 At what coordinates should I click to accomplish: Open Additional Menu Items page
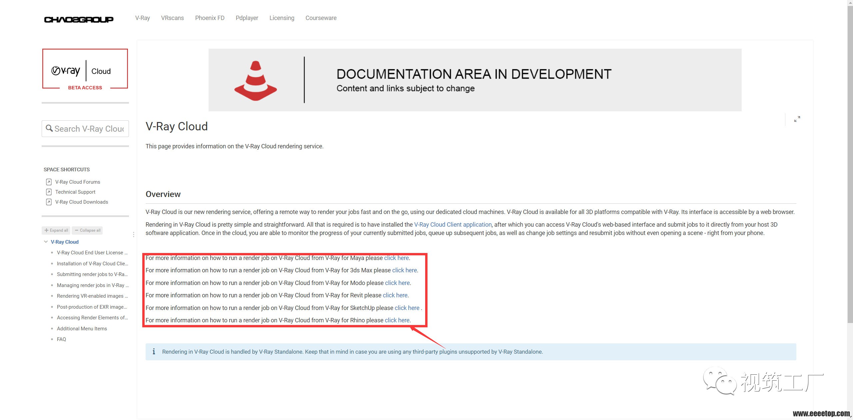pos(82,329)
